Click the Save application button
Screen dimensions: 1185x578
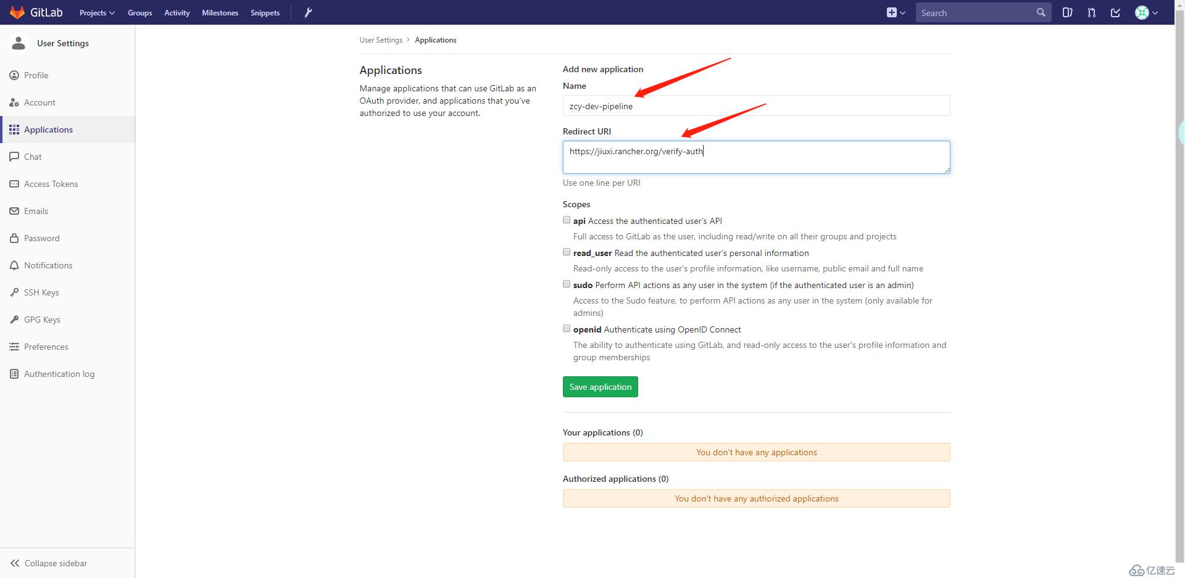tap(601, 387)
